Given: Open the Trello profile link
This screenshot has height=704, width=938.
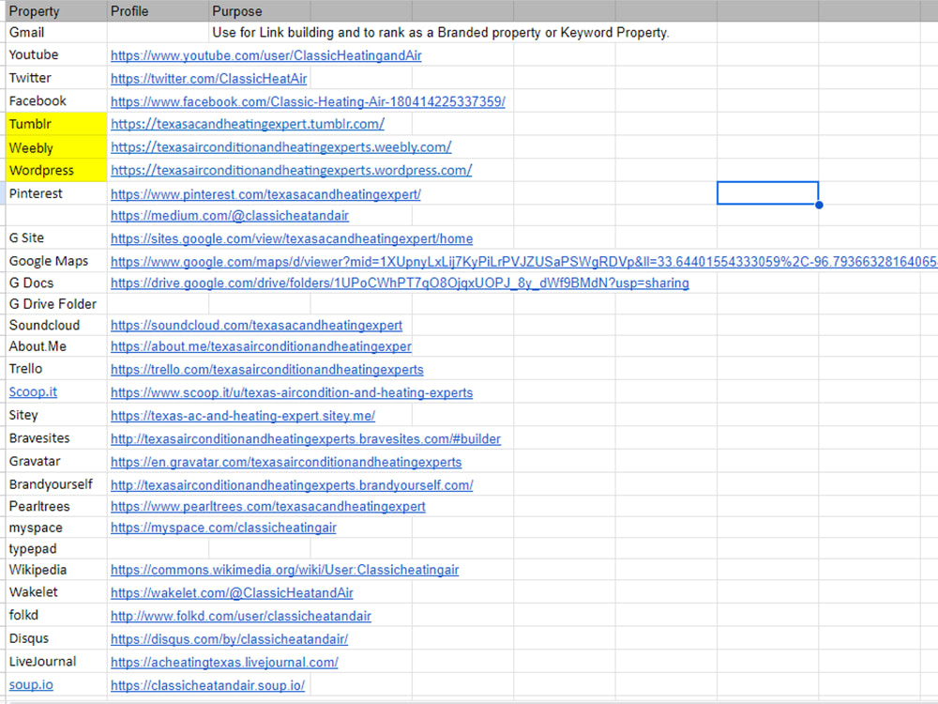Looking at the screenshot, I should click(266, 369).
